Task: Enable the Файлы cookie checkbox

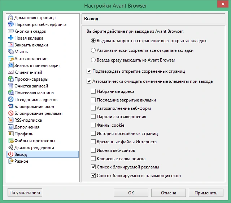Action: [93, 125]
